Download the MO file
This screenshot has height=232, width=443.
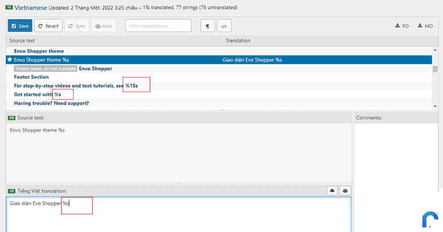(x=425, y=26)
